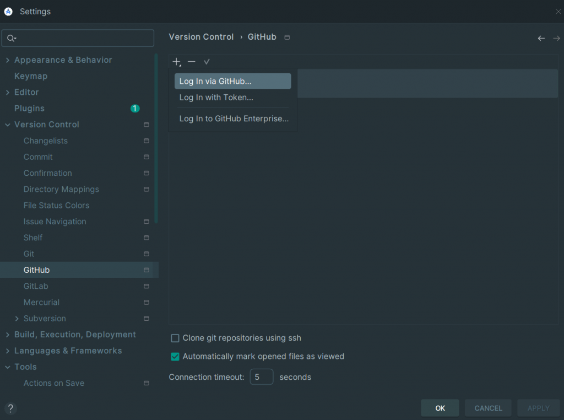Click the back navigation arrow

click(x=541, y=38)
